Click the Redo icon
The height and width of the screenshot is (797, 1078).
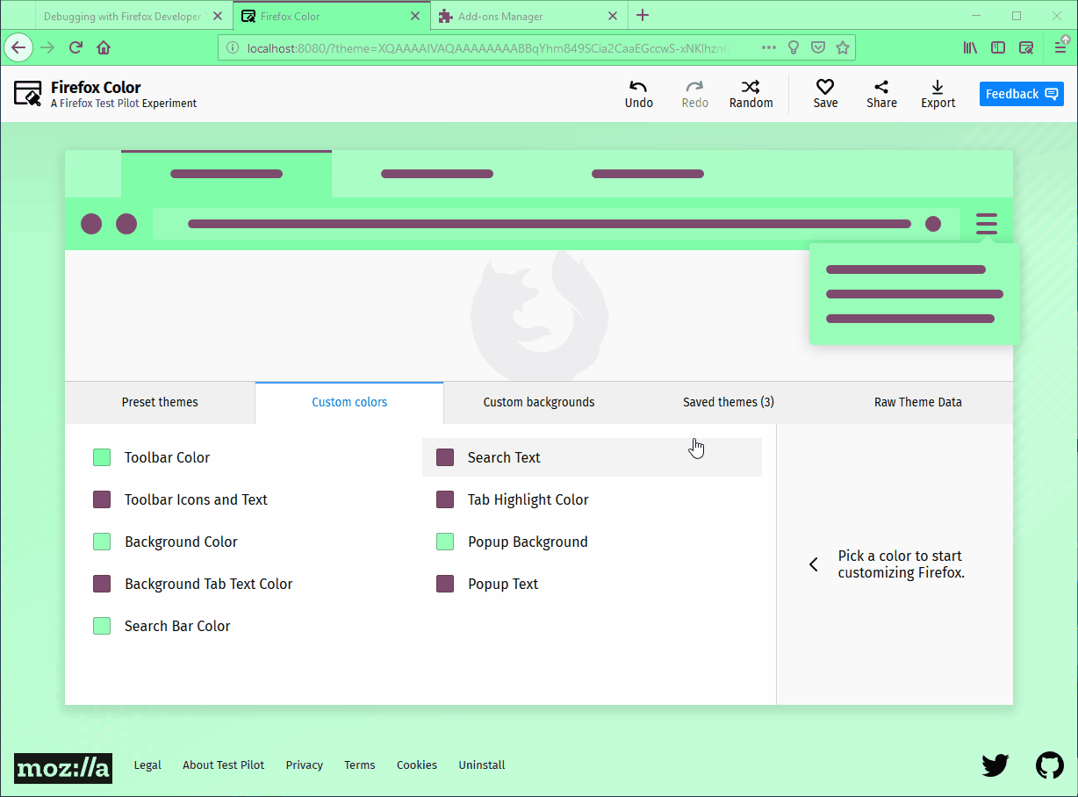[x=694, y=86]
